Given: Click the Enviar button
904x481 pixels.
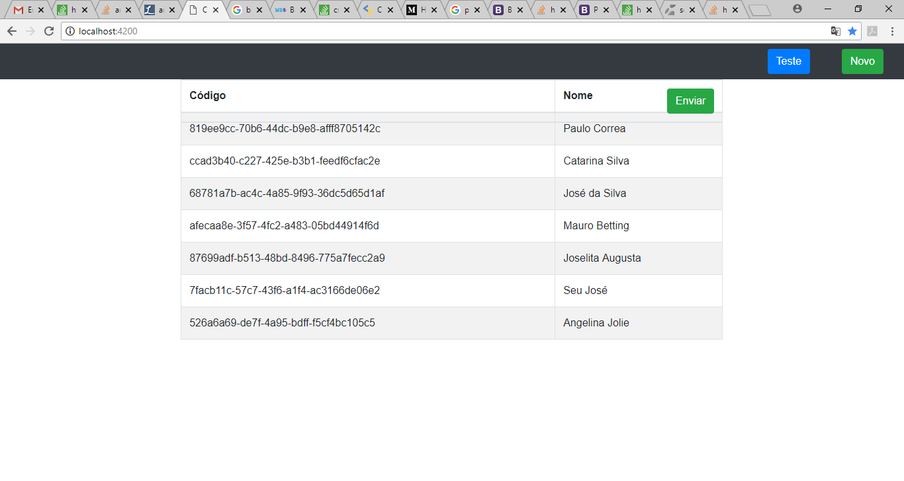Looking at the screenshot, I should (690, 101).
